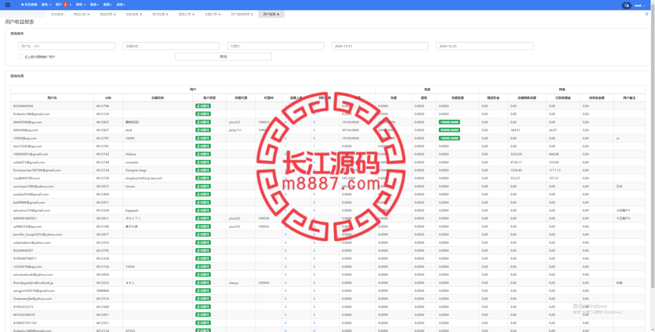This screenshot has height=332, width=655.
Task: Close the 商品分类 tab
Action: (89, 14)
